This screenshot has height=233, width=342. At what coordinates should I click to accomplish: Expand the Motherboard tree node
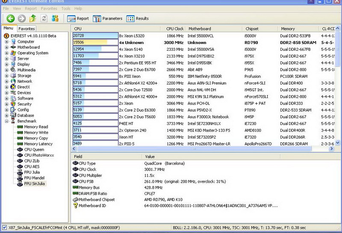(6, 47)
